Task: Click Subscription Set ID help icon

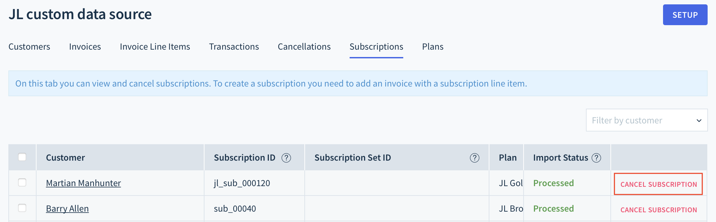Action: [475, 158]
